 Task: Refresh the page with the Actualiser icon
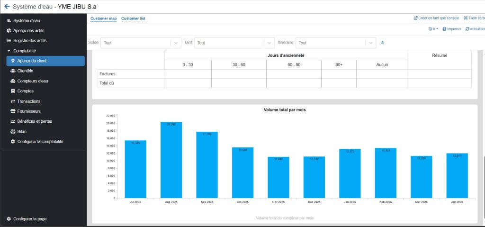point(467,29)
